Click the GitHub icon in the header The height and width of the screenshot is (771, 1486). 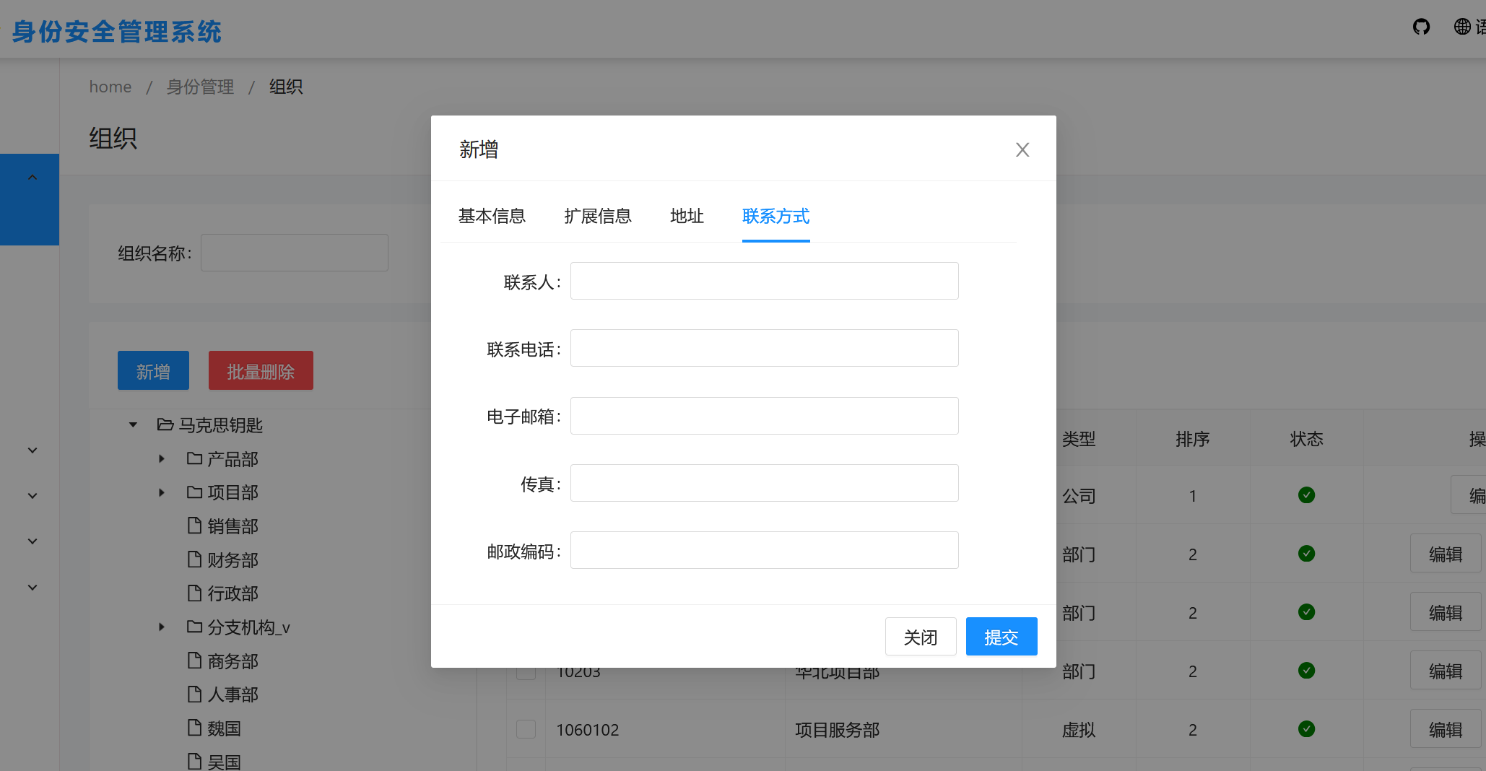pos(1421,27)
